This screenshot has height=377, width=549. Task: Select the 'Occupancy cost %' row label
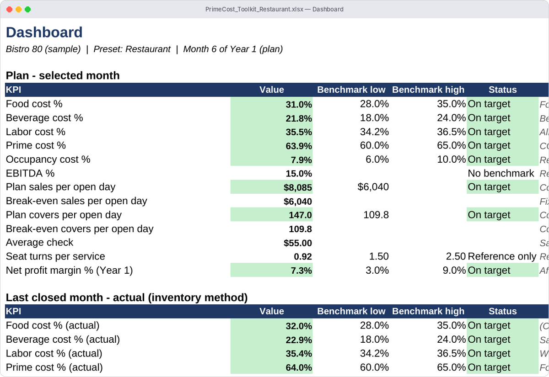click(48, 159)
